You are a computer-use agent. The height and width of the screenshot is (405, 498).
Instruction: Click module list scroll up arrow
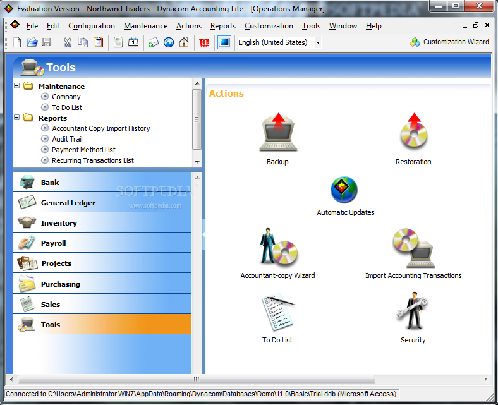tap(197, 178)
